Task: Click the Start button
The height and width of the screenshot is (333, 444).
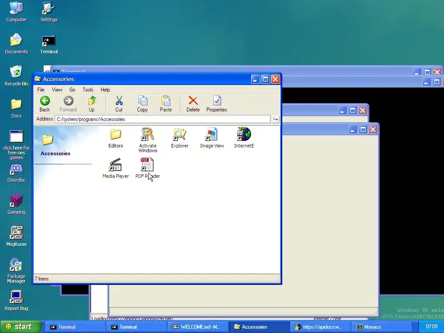Action: coord(20,327)
